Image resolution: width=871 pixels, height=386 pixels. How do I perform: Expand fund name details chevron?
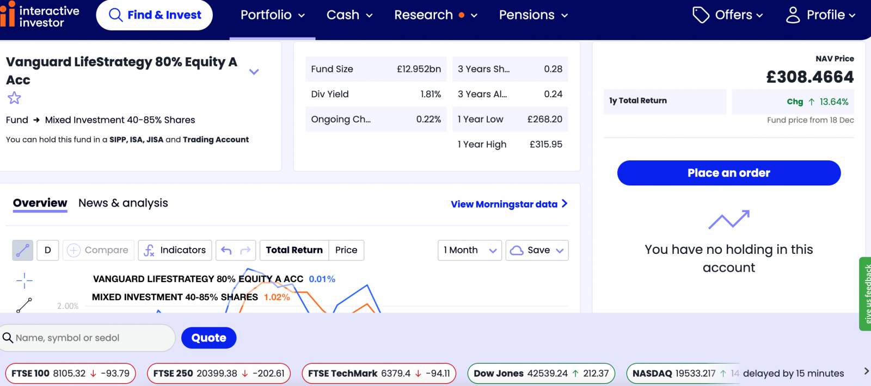coord(254,72)
